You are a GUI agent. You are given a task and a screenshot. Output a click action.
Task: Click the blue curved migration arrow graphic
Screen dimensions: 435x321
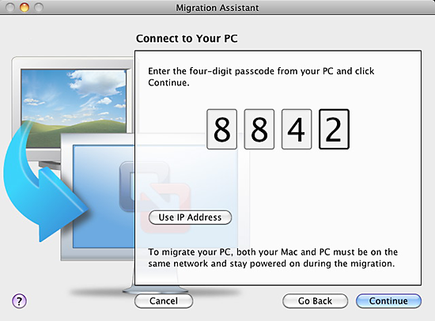click(42, 183)
